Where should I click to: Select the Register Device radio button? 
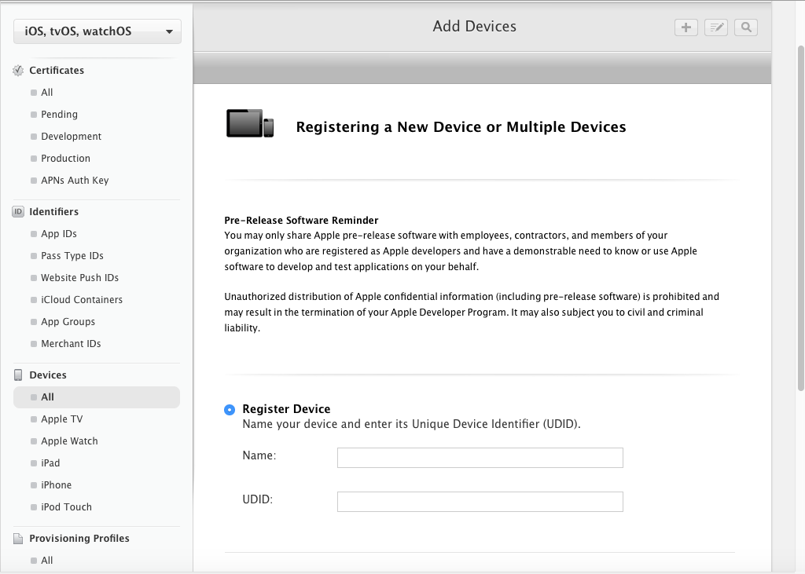[230, 409]
